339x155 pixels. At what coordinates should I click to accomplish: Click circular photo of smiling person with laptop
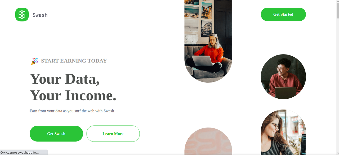click(x=283, y=77)
